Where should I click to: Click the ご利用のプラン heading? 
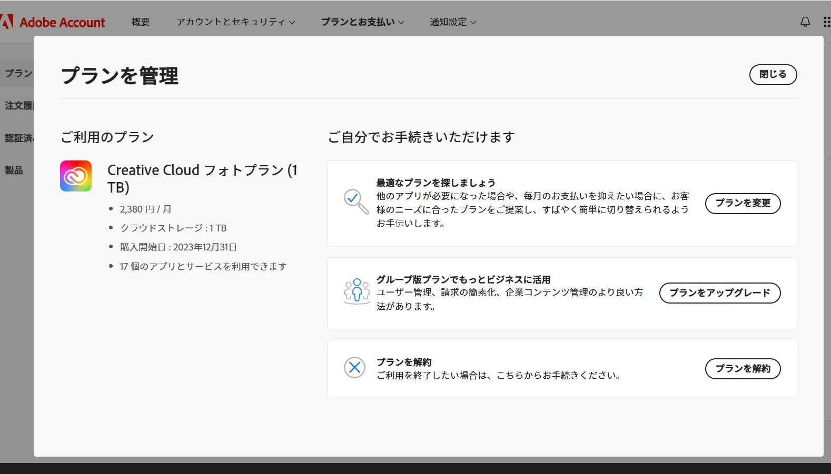107,137
